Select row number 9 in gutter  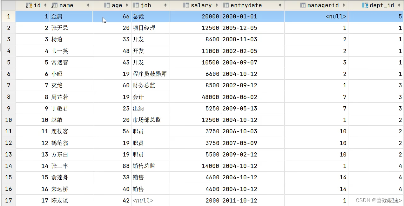(x=9, y=109)
